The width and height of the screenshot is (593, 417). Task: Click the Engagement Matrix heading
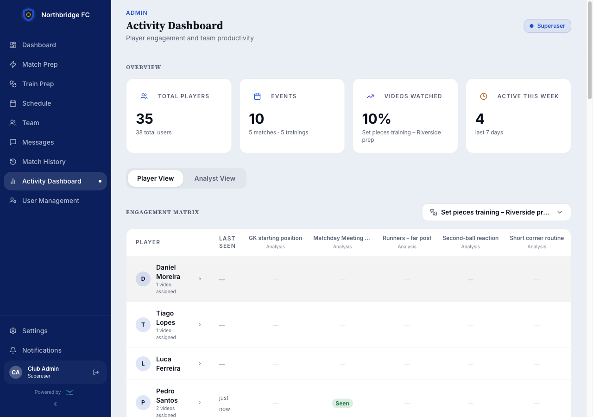(x=163, y=212)
